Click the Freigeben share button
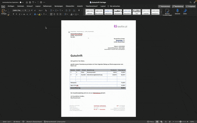This screenshot has height=123, width=197. click(190, 6)
